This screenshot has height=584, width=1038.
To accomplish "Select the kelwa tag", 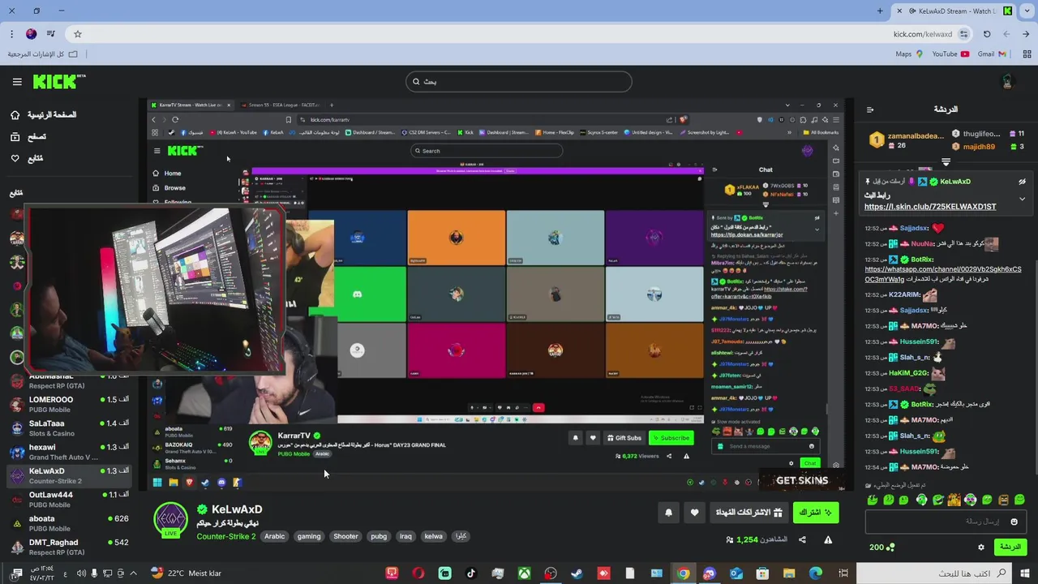I will pyautogui.click(x=434, y=536).
